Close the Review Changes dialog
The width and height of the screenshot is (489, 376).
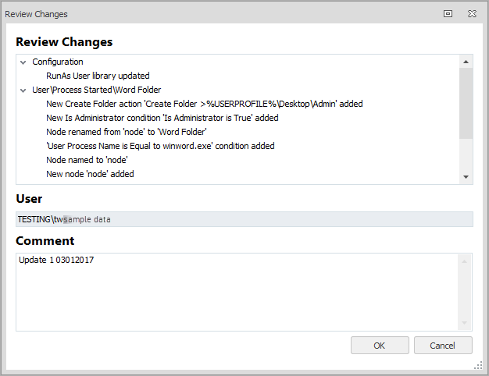pos(472,13)
